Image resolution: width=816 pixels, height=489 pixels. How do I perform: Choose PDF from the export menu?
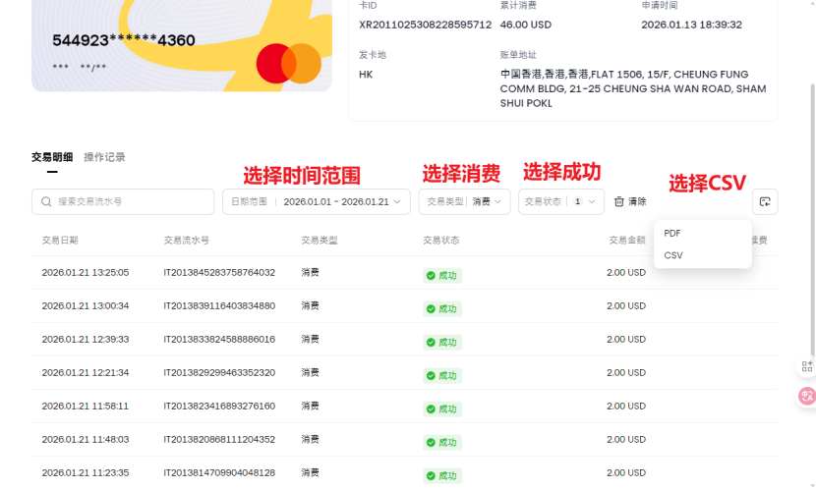[671, 234]
